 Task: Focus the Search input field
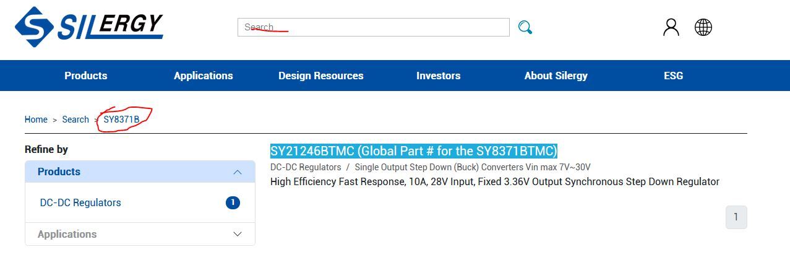pos(373,27)
